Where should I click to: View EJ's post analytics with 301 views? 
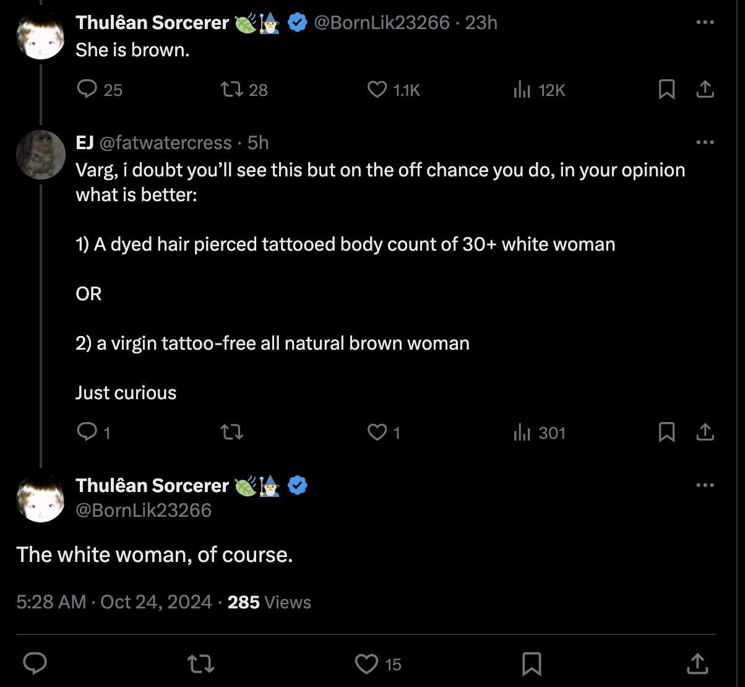tap(523, 433)
